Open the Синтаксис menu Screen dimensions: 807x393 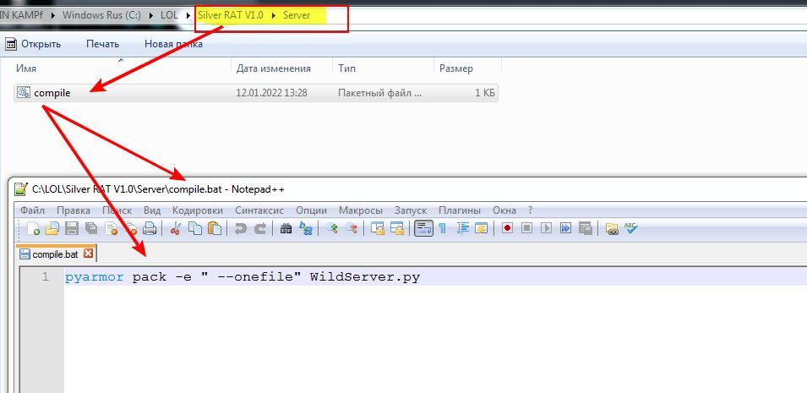tap(259, 210)
